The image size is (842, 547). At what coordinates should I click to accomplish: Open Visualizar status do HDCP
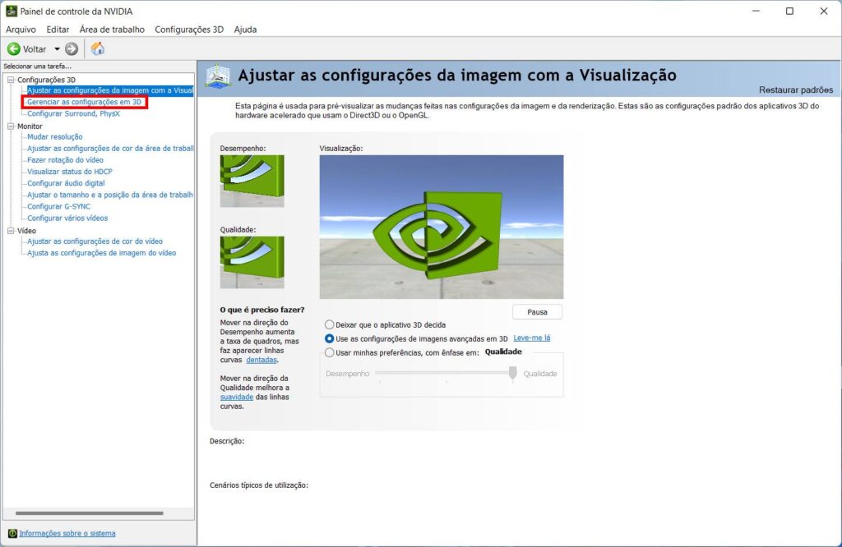coord(70,172)
